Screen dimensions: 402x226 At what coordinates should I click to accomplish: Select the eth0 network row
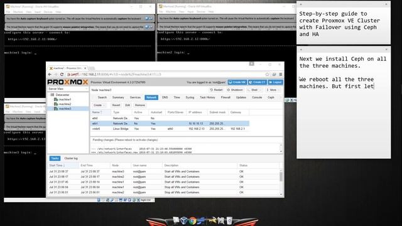point(170,119)
